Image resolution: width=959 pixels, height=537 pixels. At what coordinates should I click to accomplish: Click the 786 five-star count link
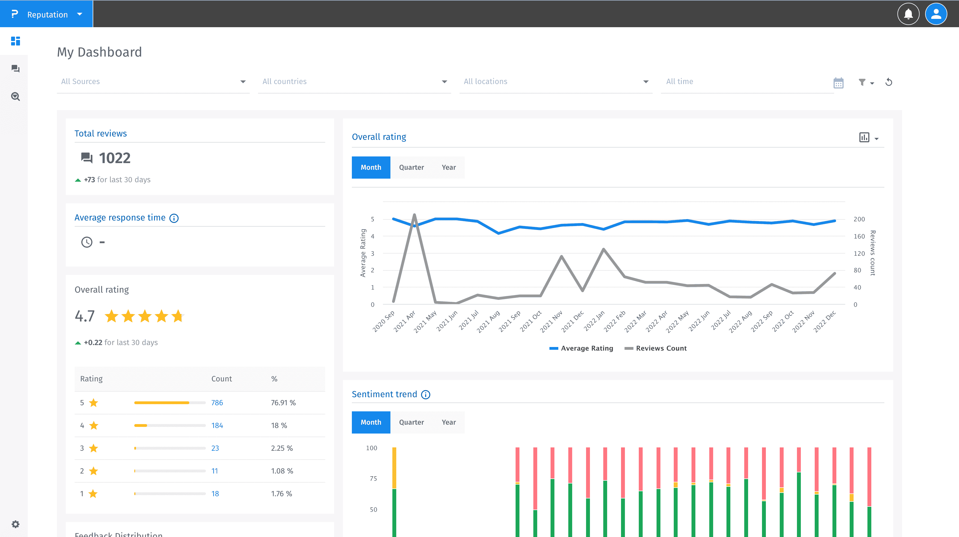pyautogui.click(x=217, y=403)
